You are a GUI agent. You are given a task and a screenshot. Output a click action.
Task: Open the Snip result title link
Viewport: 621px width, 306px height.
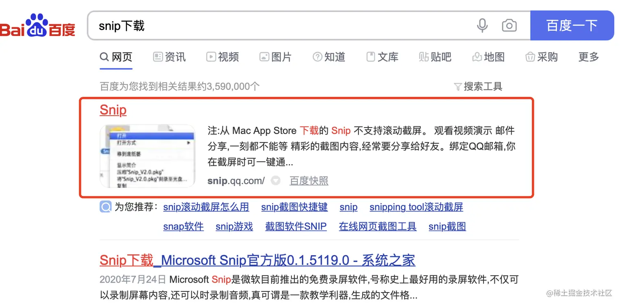coord(113,110)
